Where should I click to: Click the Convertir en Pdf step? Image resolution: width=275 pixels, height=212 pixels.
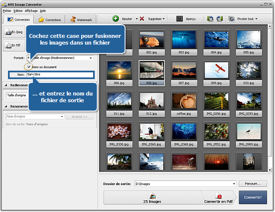(219, 198)
